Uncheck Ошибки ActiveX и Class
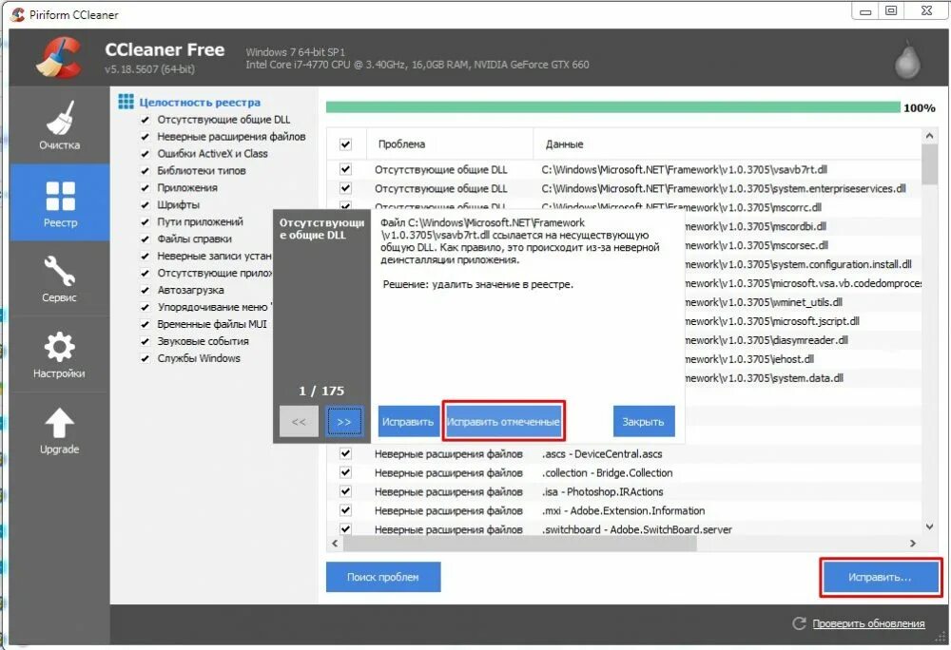Image resolution: width=951 pixels, height=650 pixels. 145,154
